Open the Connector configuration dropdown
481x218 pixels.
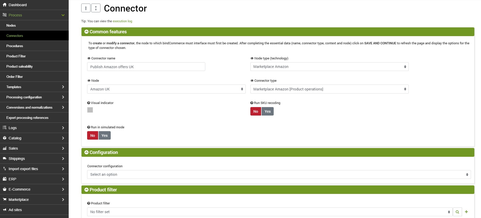coord(279,174)
